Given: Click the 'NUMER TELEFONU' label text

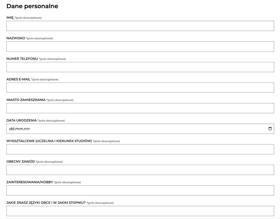Looking at the screenshot, I should pyautogui.click(x=22, y=59).
